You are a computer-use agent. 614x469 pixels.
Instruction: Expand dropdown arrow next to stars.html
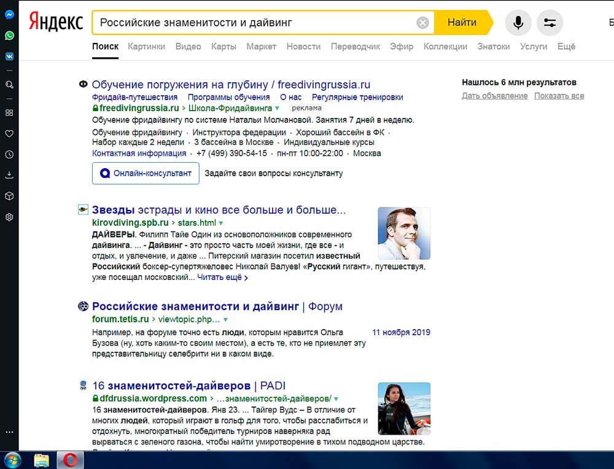[221, 223]
